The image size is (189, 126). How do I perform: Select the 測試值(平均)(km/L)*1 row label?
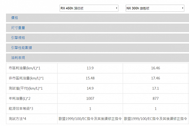coord(25,88)
